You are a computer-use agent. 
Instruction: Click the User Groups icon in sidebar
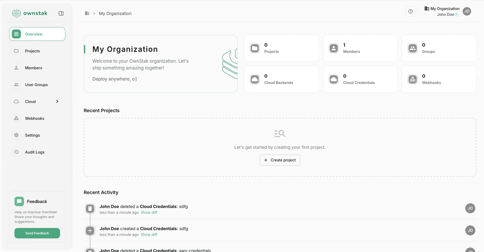(16, 85)
